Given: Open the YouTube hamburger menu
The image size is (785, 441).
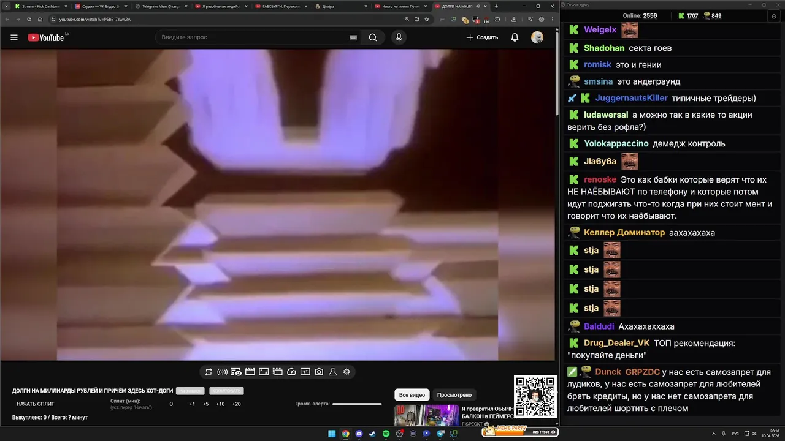Looking at the screenshot, I should point(13,37).
